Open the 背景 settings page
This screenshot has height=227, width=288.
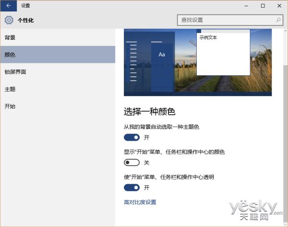tap(10, 37)
